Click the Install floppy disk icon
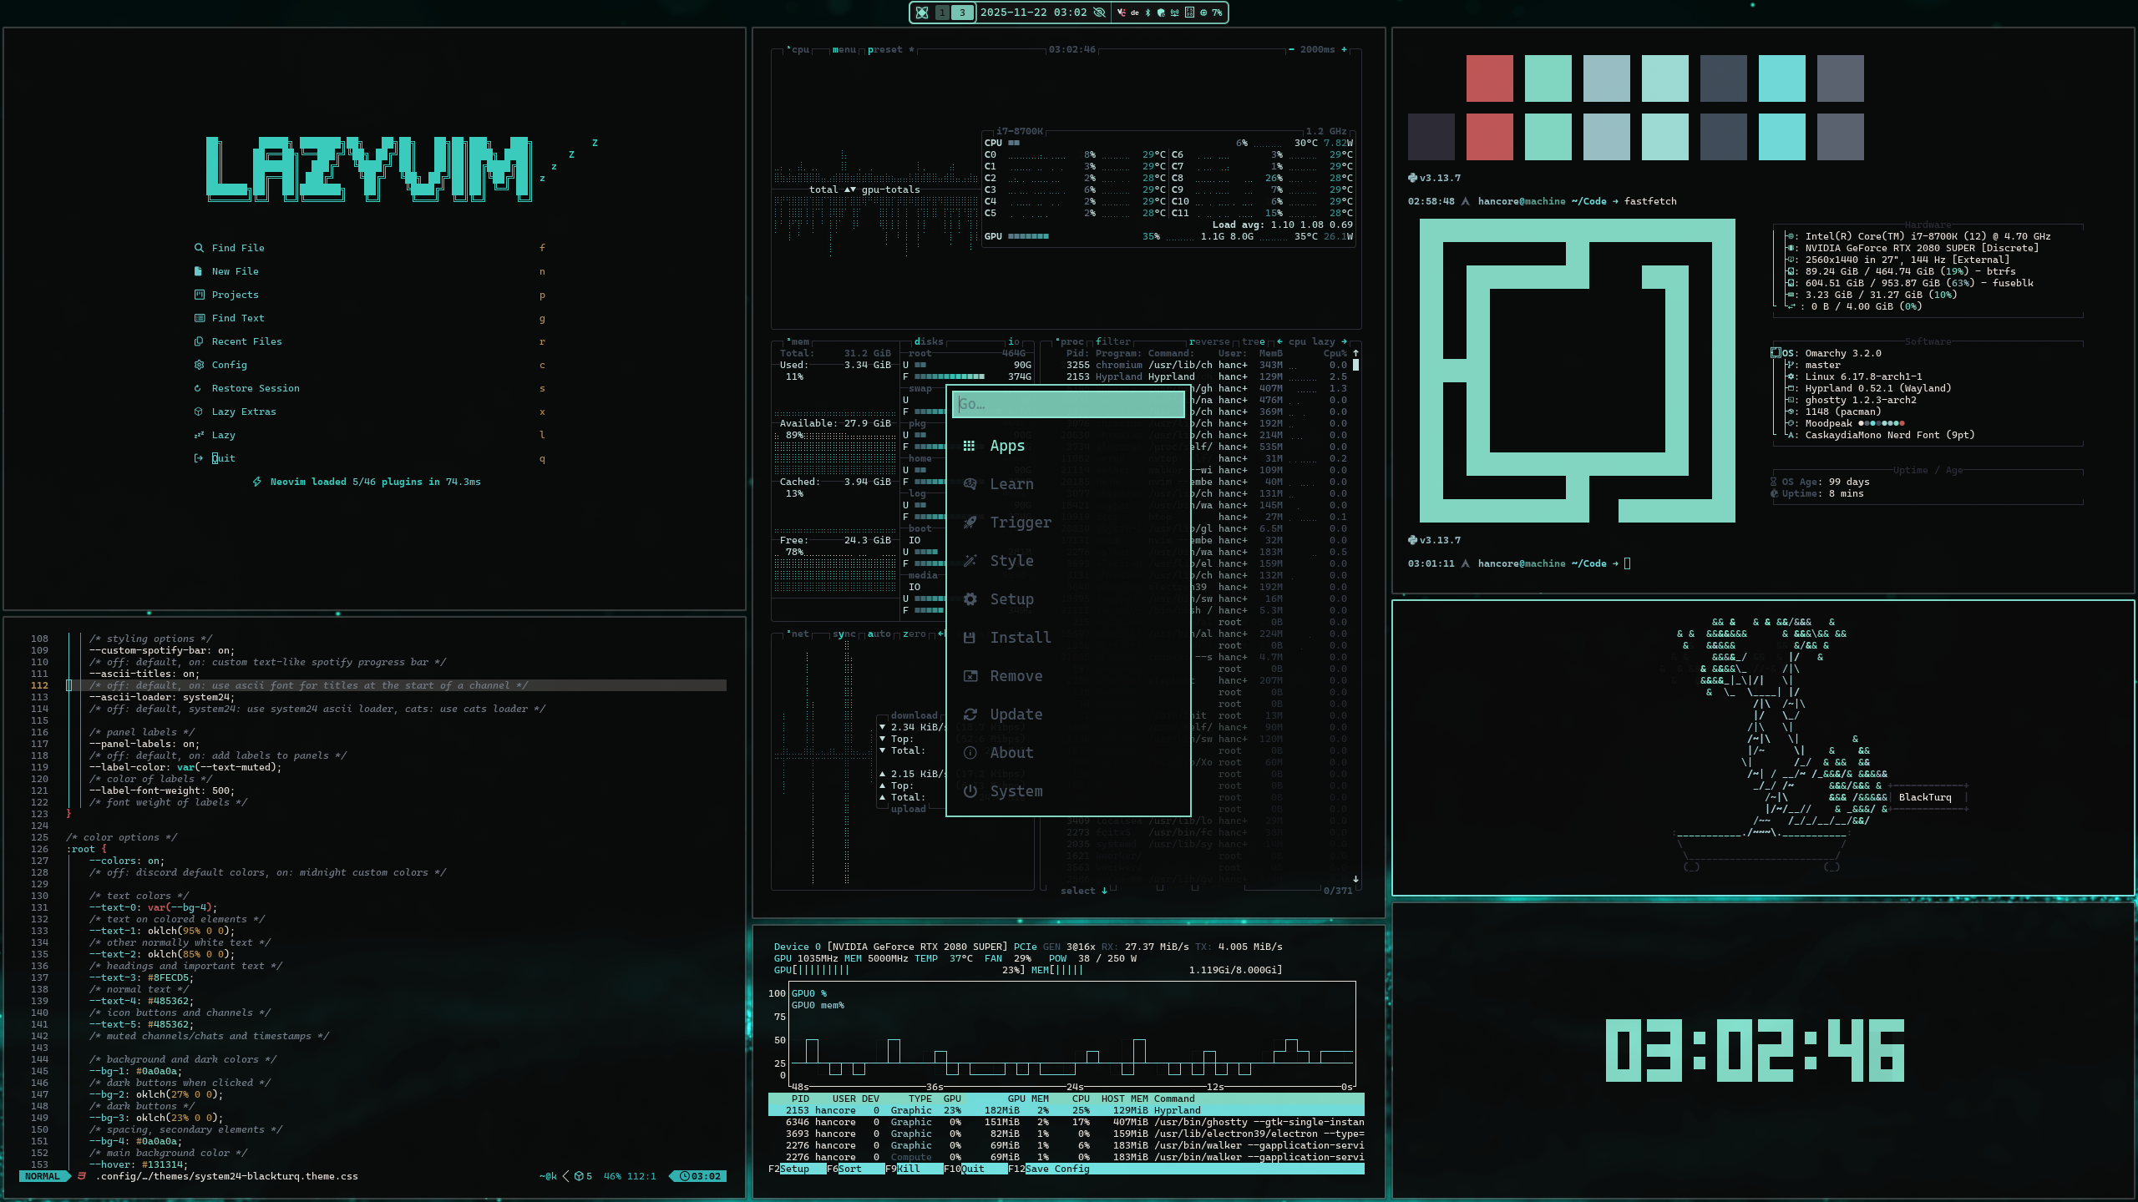Viewport: 2138px width, 1202px height. click(970, 638)
